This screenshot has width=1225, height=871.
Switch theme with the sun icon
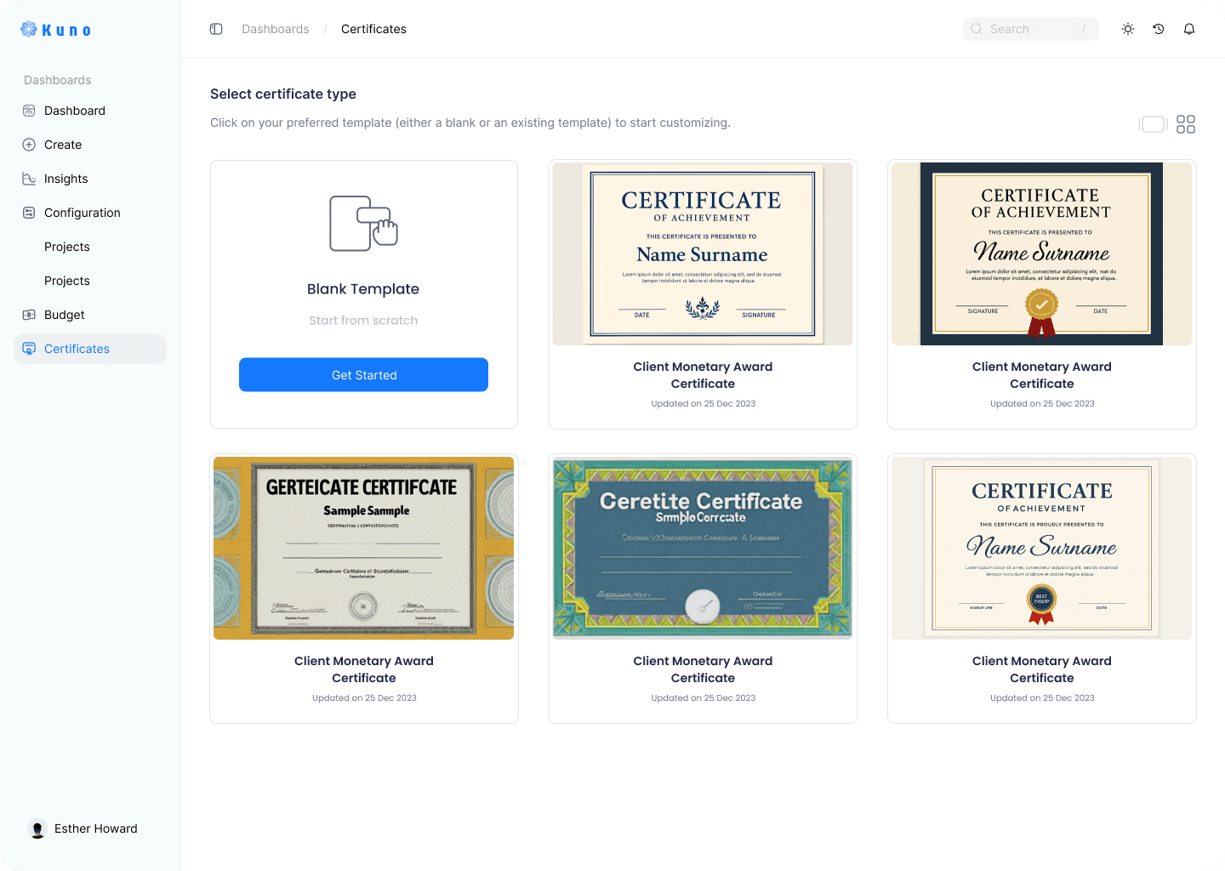pos(1128,29)
